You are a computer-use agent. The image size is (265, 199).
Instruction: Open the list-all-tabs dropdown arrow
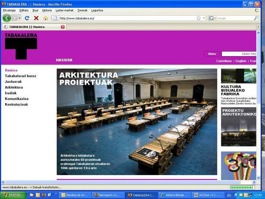pos(258,27)
